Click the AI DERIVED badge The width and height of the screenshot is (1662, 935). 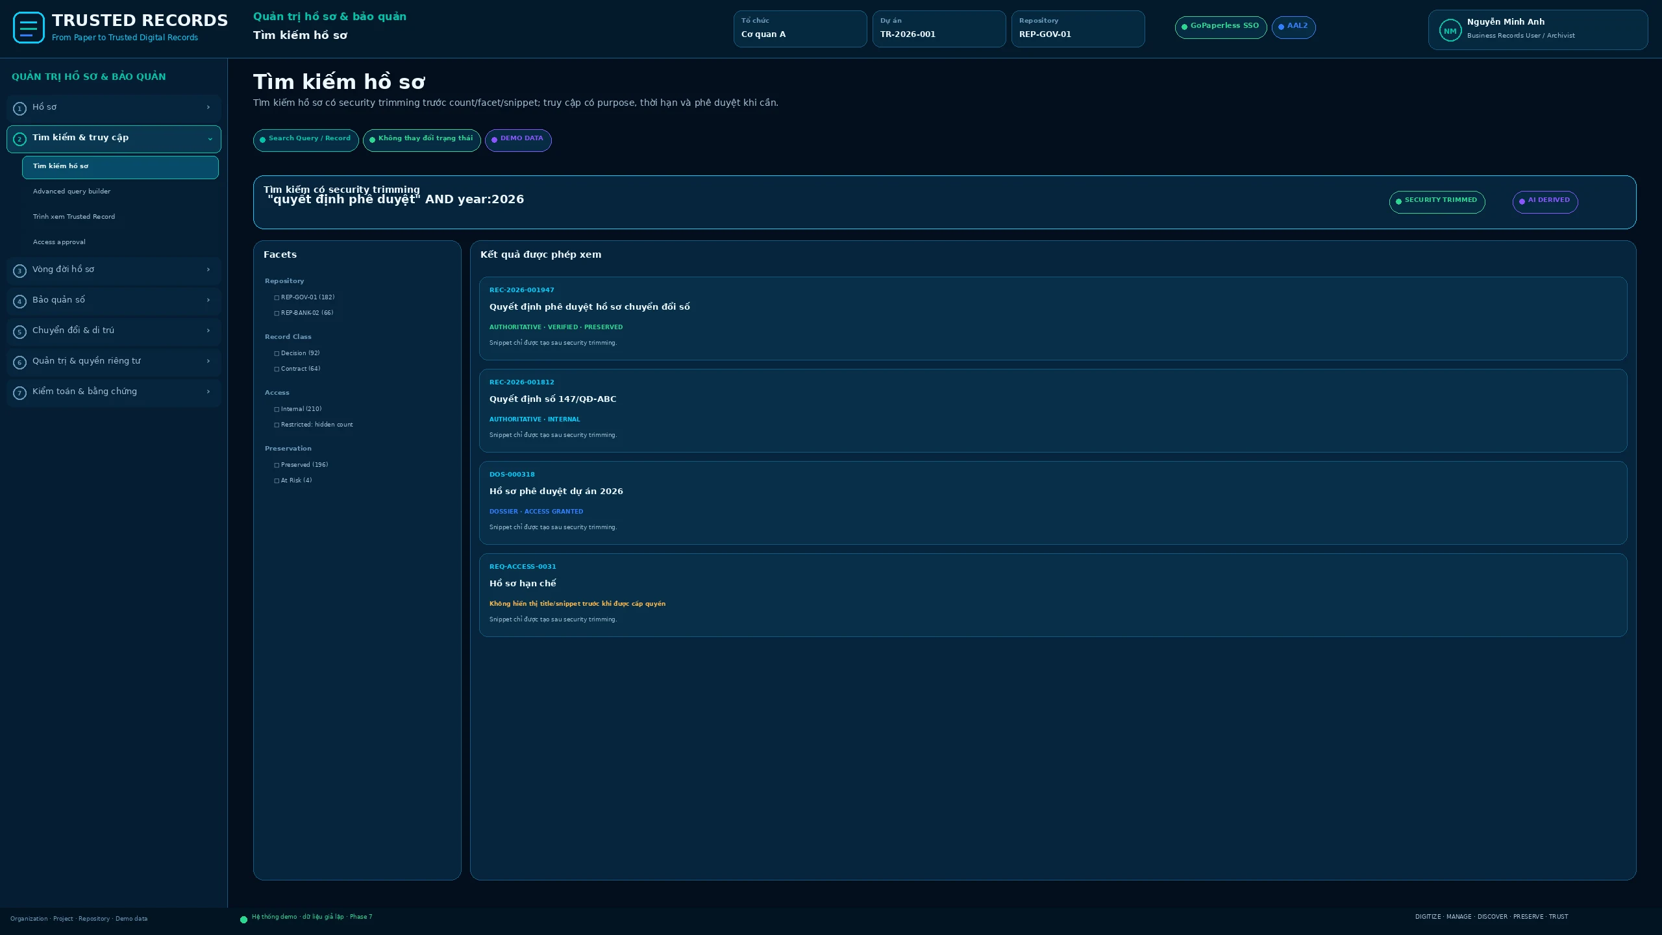[1545, 202]
